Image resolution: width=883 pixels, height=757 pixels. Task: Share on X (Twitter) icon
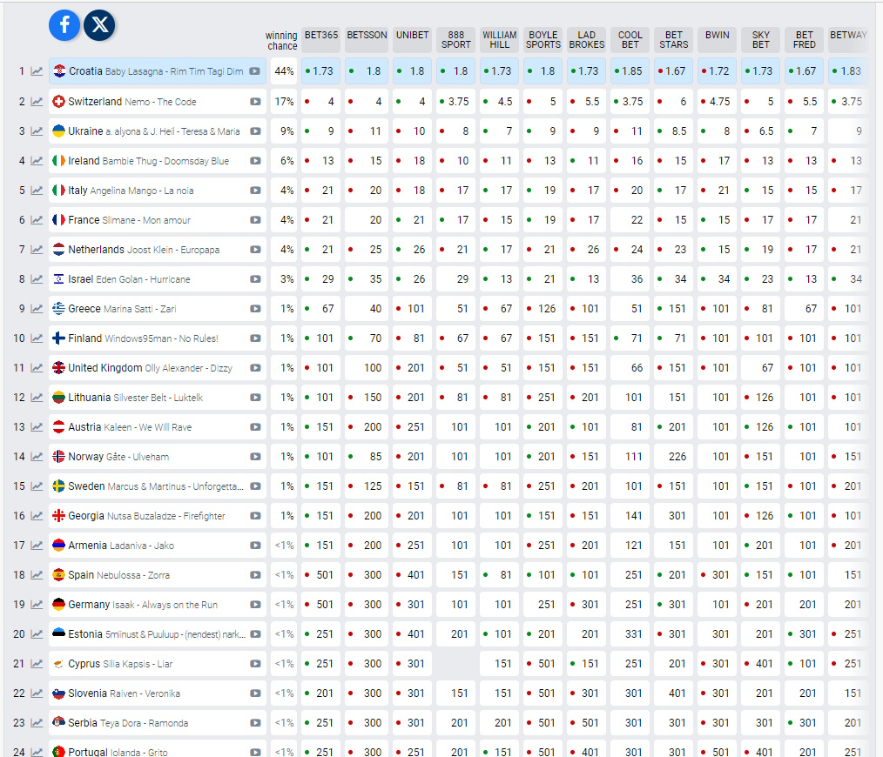99,24
